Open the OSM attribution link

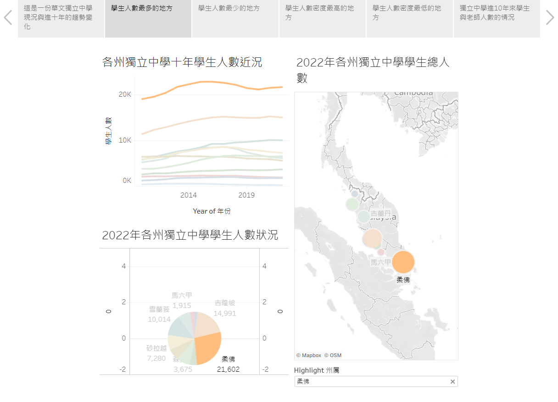[333, 355]
